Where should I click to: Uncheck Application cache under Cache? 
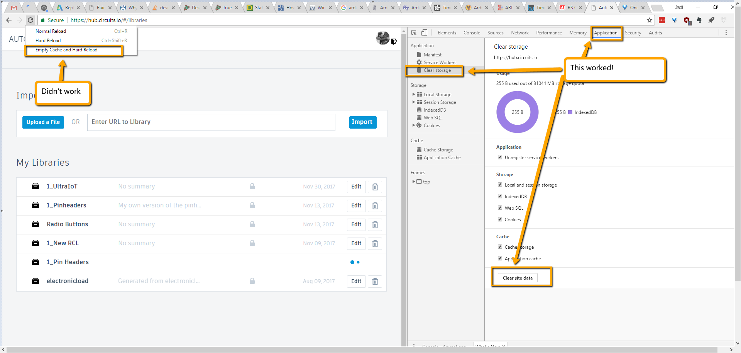(x=500, y=258)
